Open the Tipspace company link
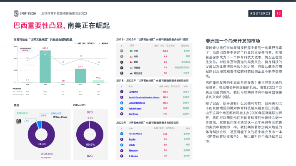This screenshot has width=296, height=166. pyautogui.click(x=133, y=150)
